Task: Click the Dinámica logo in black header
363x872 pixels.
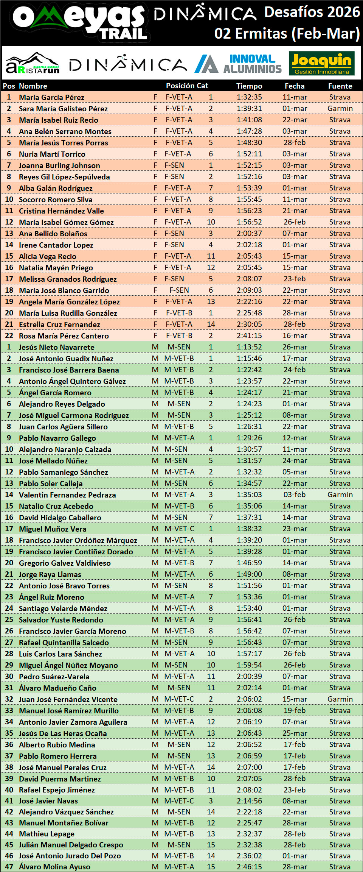Action: (x=205, y=13)
